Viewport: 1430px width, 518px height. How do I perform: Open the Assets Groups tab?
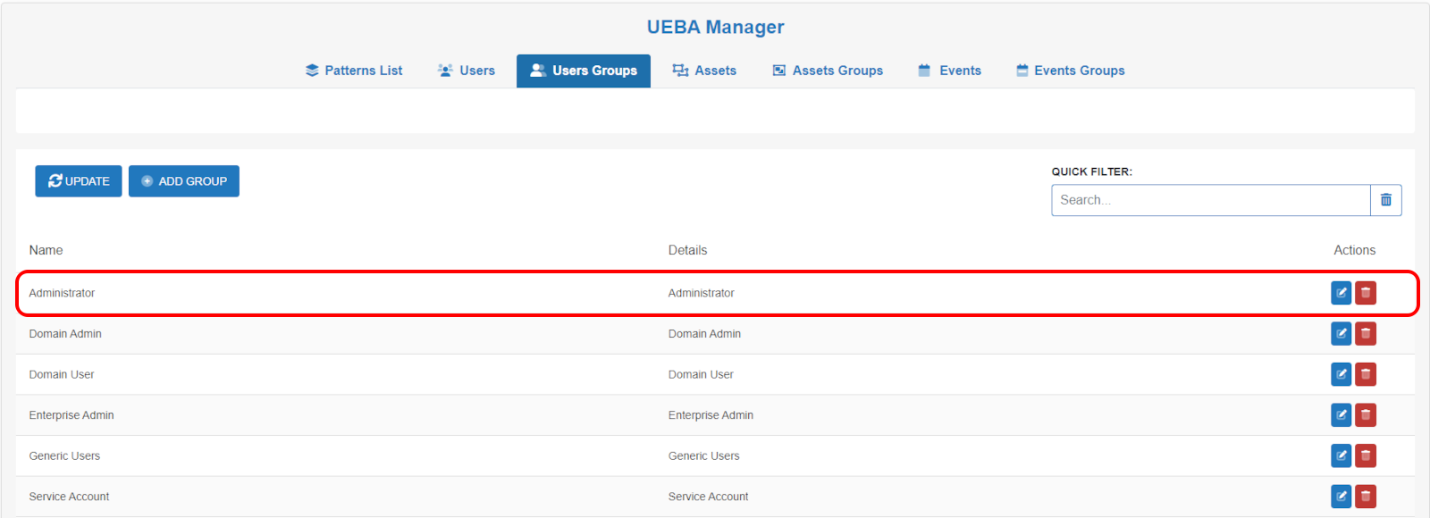(828, 71)
